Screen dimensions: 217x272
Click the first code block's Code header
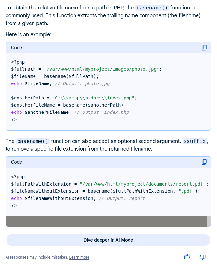17,48
